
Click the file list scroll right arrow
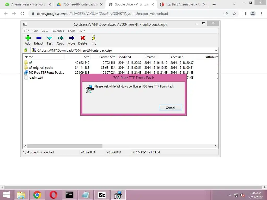tap(216, 146)
